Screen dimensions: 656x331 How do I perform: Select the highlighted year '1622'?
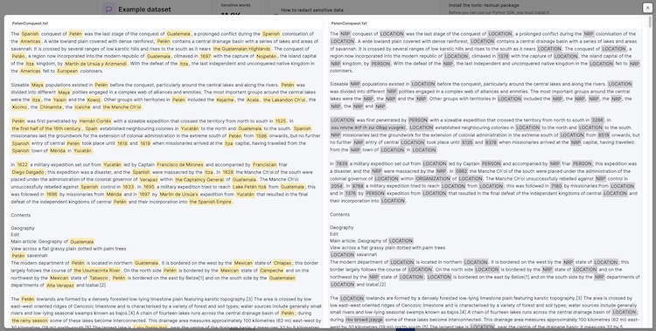pos(23,165)
